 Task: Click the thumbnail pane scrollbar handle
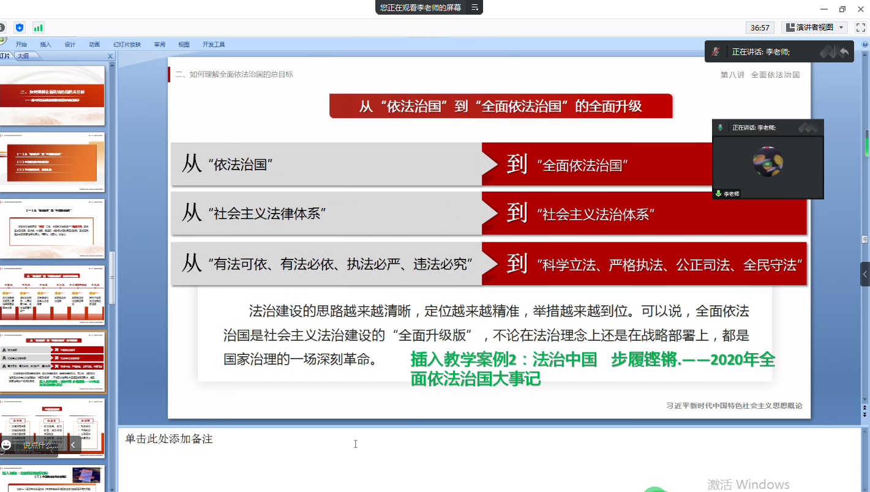(112, 278)
